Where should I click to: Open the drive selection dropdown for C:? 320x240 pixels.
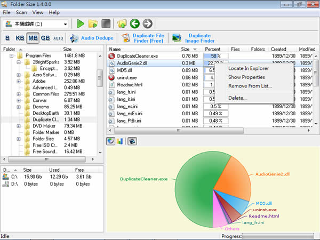coord(65,24)
